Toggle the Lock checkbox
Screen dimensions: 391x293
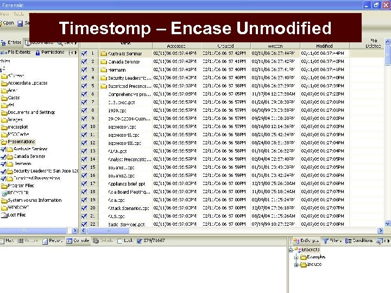point(119,241)
